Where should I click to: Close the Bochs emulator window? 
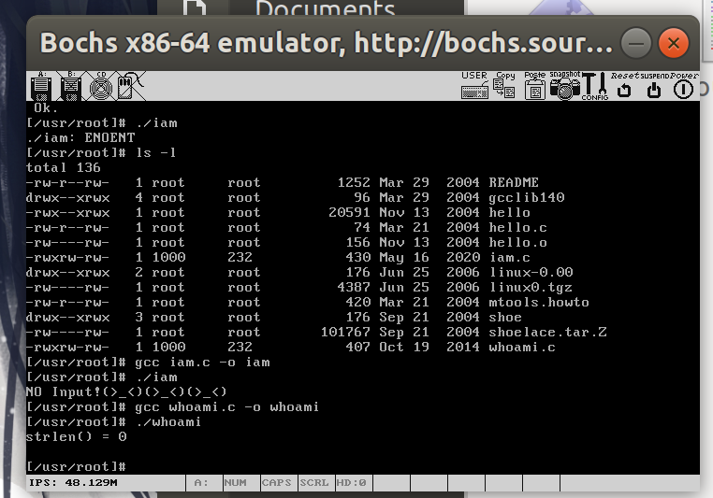click(674, 44)
